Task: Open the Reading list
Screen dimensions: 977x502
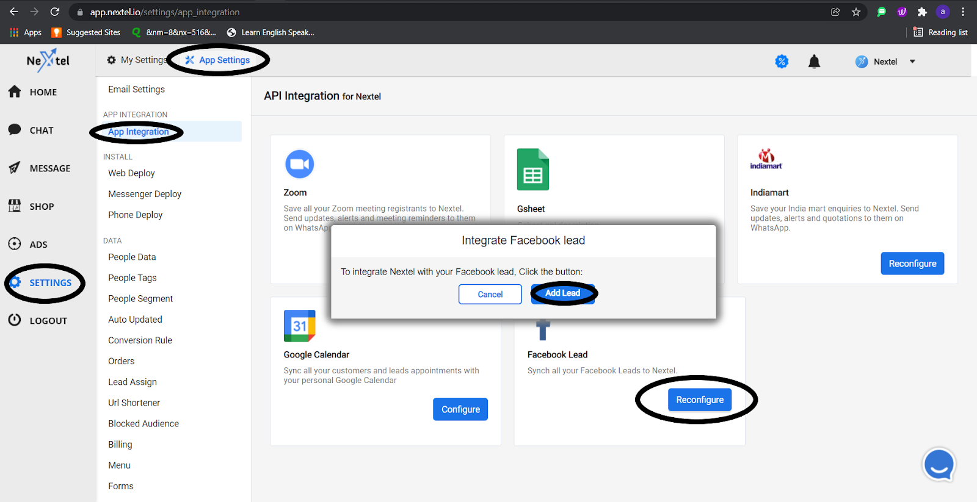Action: 940,32
